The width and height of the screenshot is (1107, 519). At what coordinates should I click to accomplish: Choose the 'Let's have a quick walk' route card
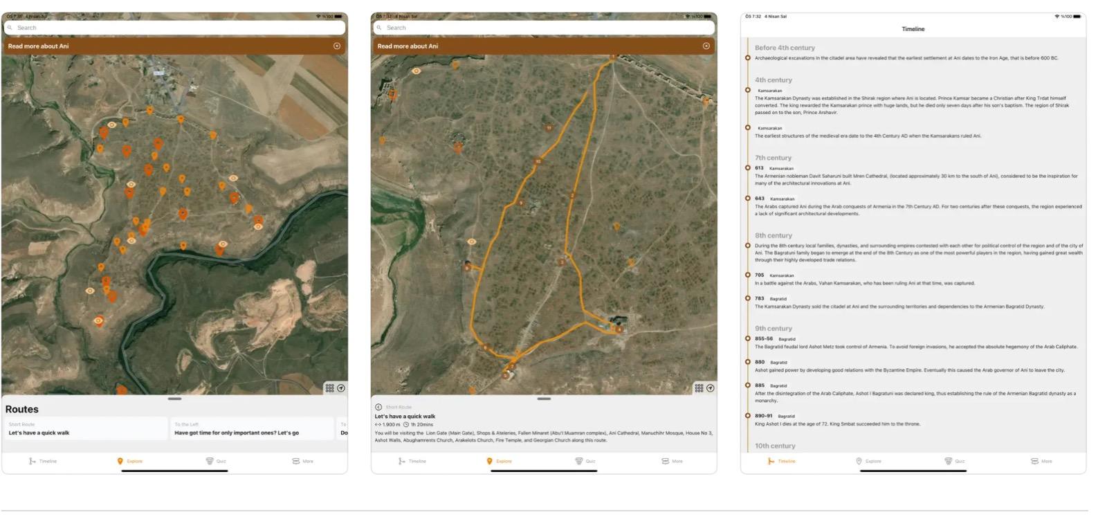coord(86,429)
